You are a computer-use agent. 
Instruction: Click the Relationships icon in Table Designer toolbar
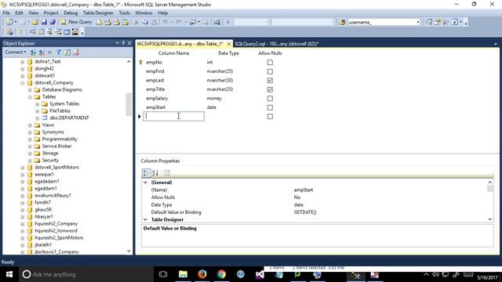[32, 32]
